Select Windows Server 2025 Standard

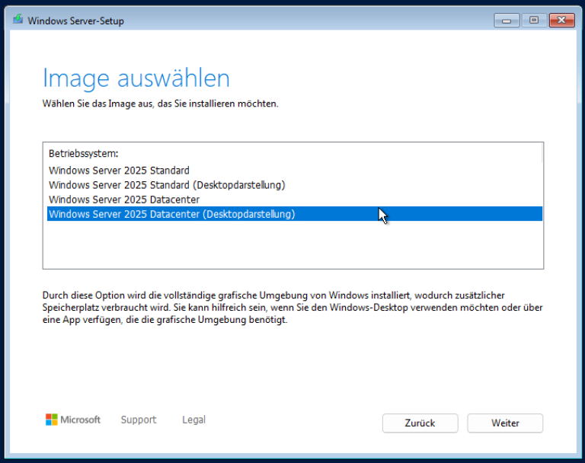click(x=295, y=171)
